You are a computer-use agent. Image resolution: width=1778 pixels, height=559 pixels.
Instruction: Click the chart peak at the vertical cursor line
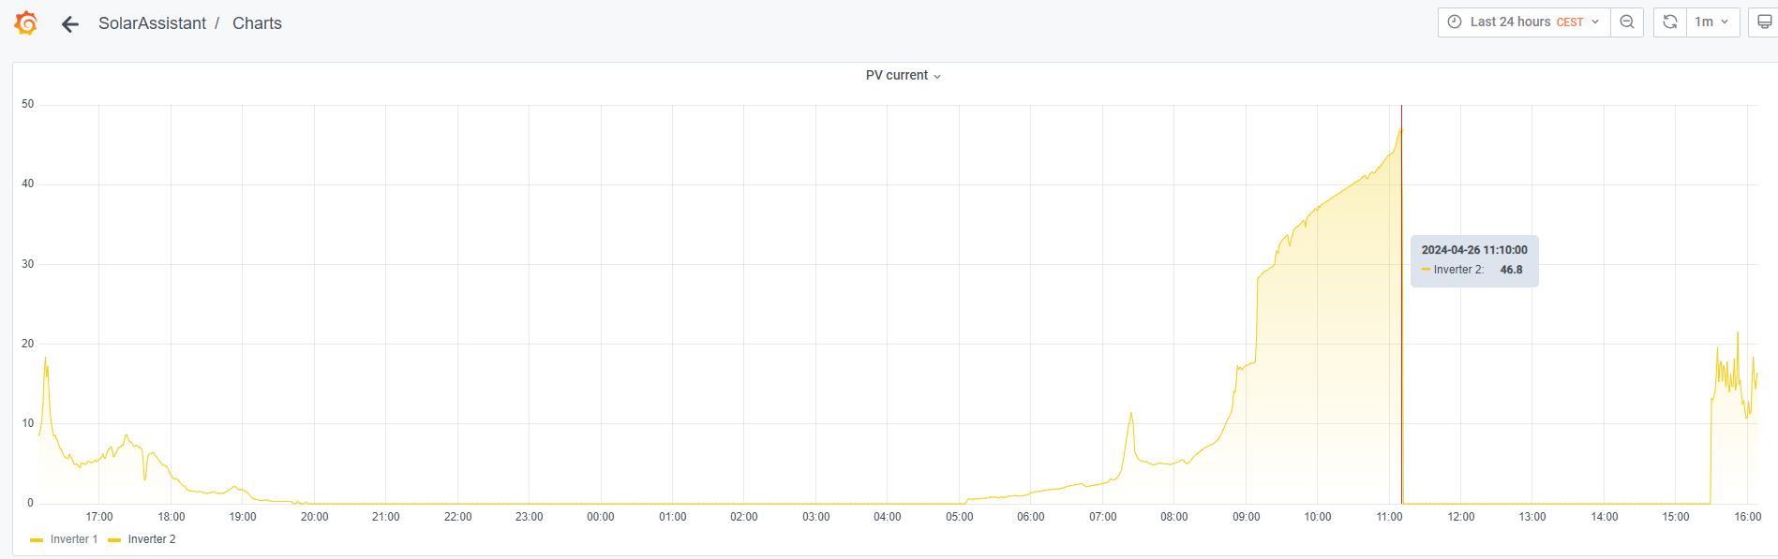point(1401,129)
